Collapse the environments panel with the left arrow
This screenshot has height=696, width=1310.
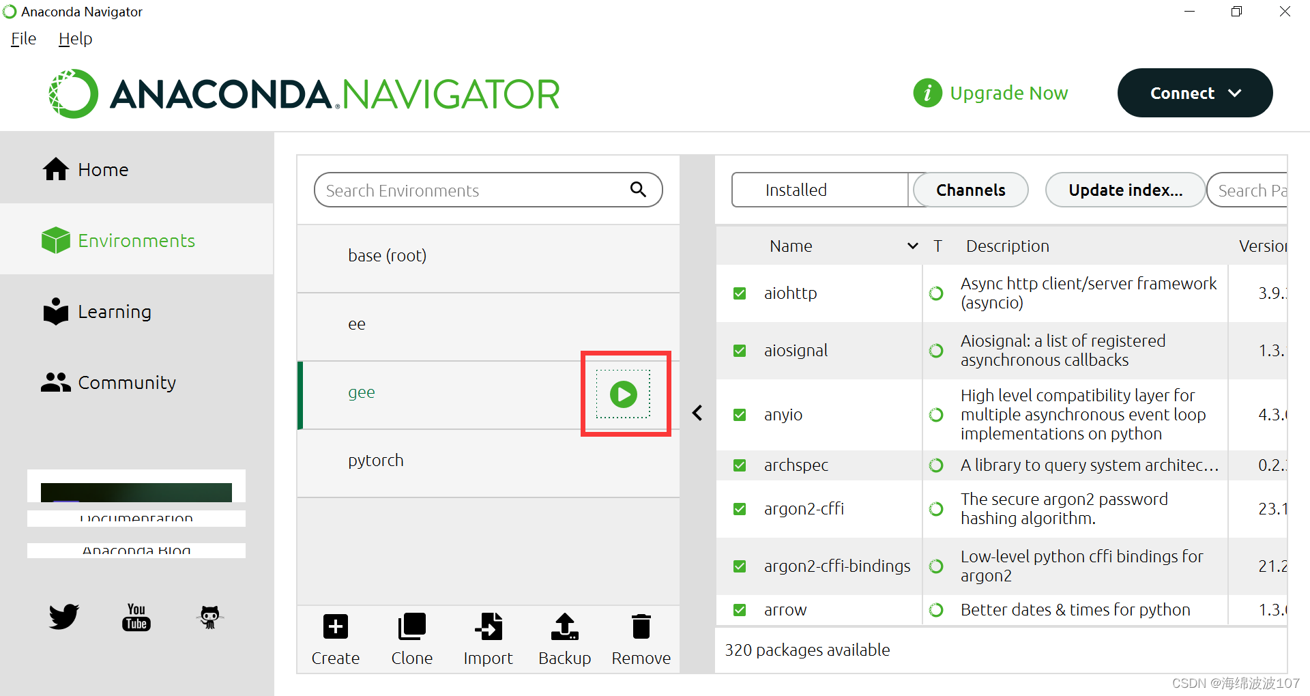(697, 413)
